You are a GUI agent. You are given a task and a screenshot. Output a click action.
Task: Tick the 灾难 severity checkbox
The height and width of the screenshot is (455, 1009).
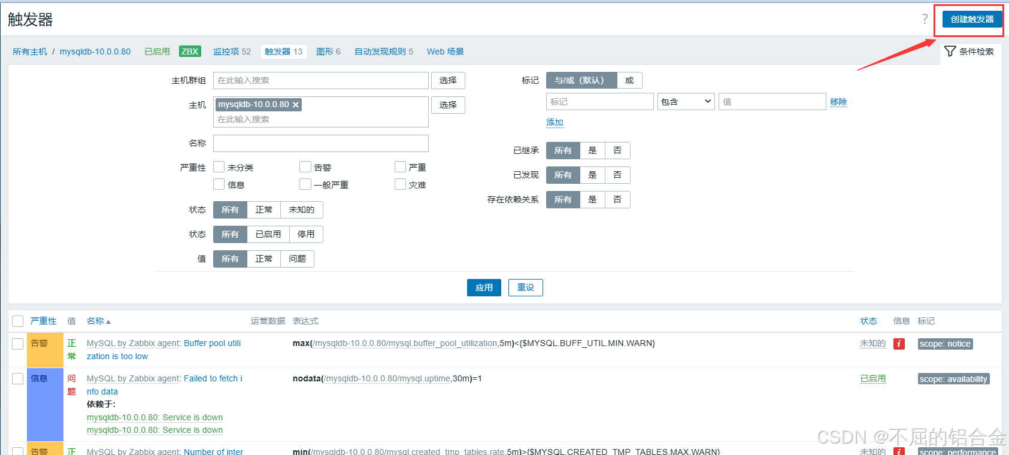(401, 184)
